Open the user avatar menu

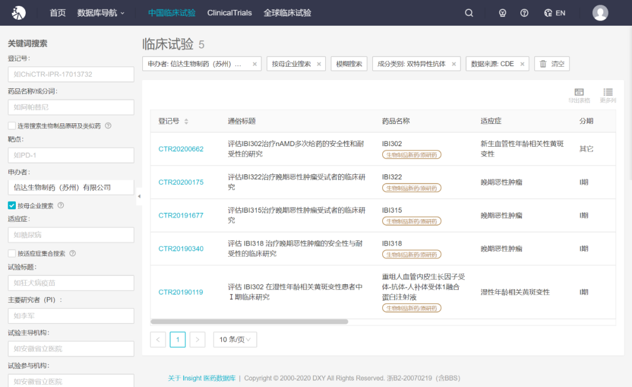[600, 13]
